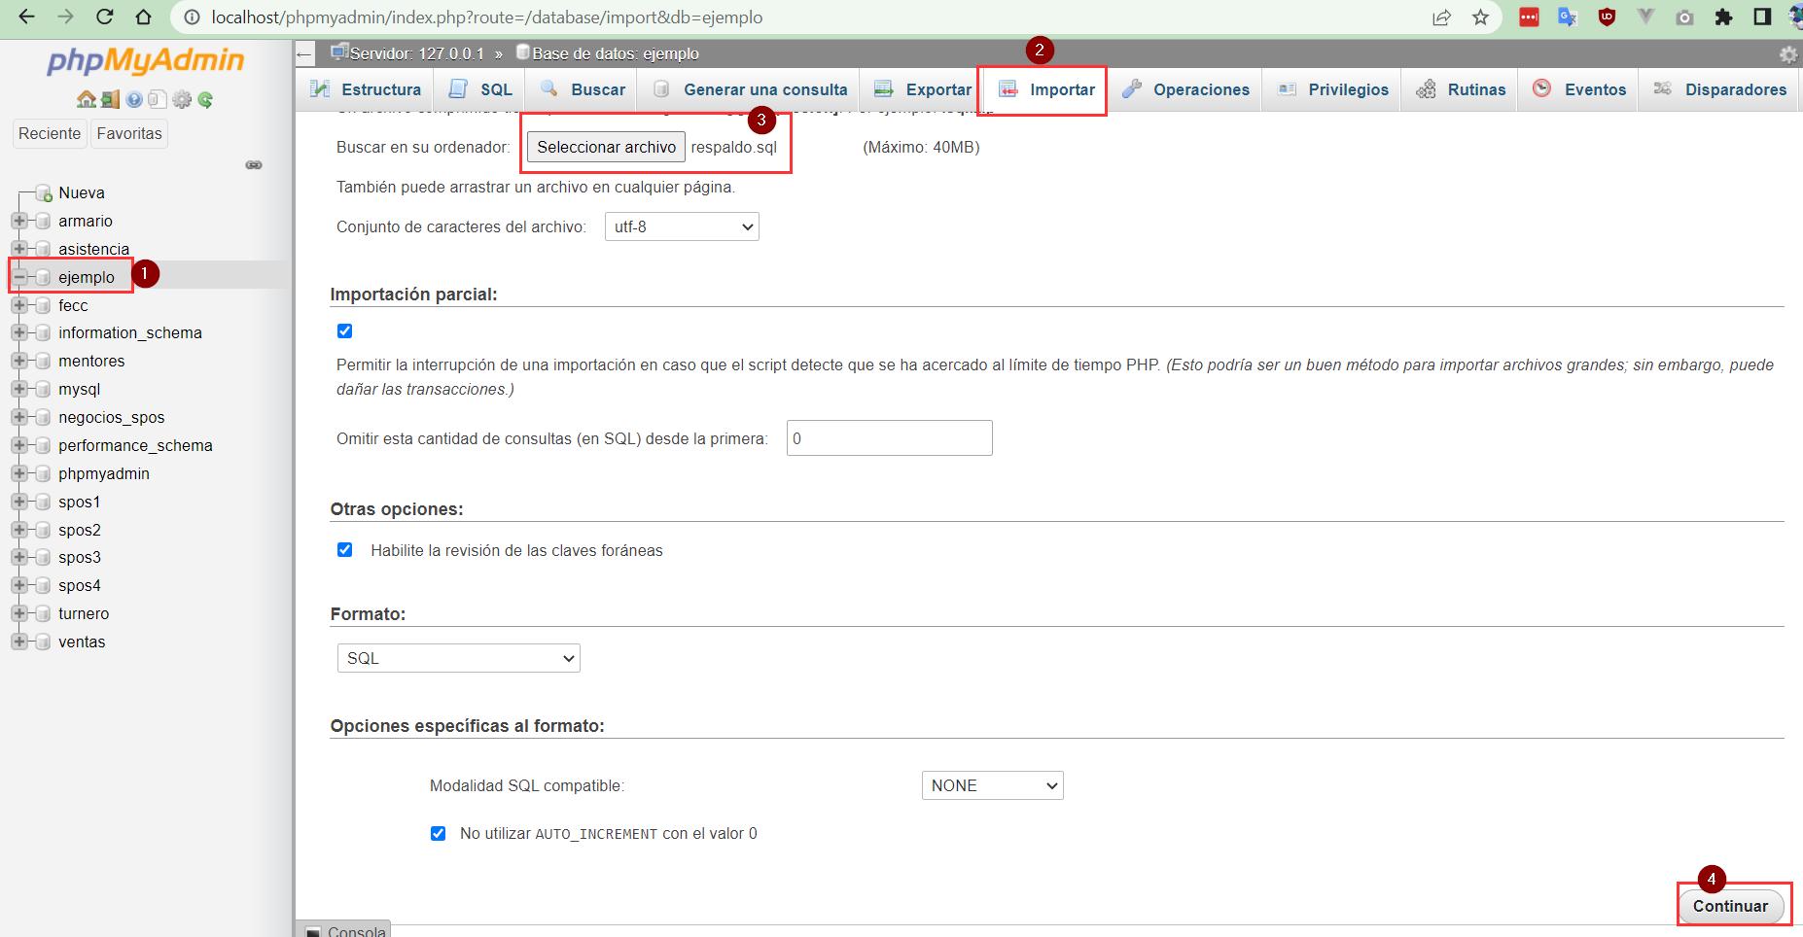This screenshot has width=1803, height=937.
Task: Open the red password manager extension icon
Action: pos(1529,17)
